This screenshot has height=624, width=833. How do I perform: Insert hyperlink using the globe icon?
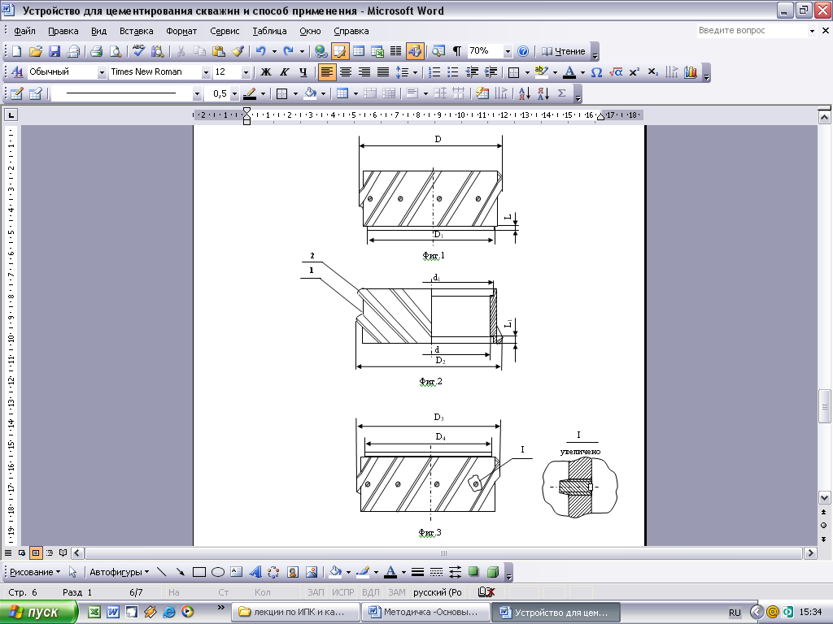[321, 51]
